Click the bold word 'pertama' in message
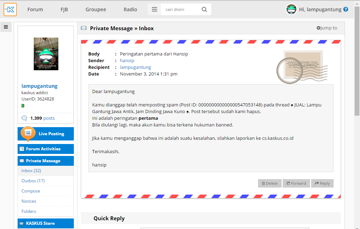The width and height of the screenshot is (360, 229). pyautogui.click(x=148, y=118)
